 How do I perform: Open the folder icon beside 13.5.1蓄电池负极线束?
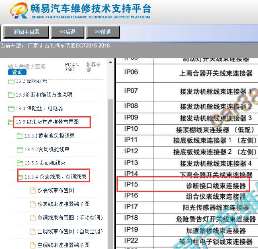(x=20, y=136)
